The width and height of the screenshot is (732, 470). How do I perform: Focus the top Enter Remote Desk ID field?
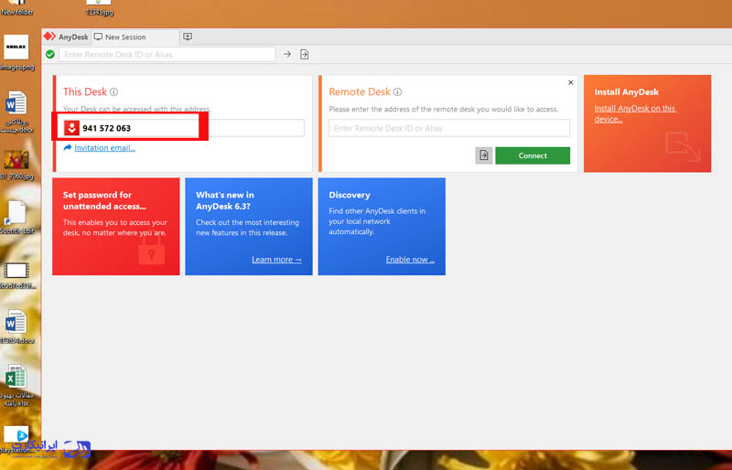tap(167, 55)
